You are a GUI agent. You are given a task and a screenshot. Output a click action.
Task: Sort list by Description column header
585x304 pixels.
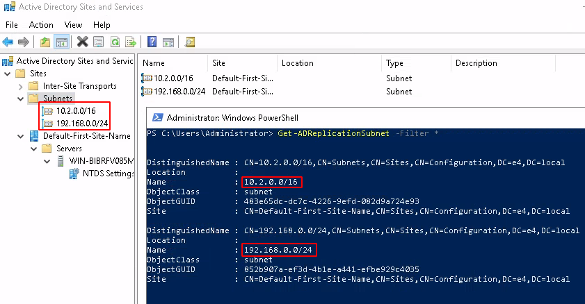pos(503,63)
